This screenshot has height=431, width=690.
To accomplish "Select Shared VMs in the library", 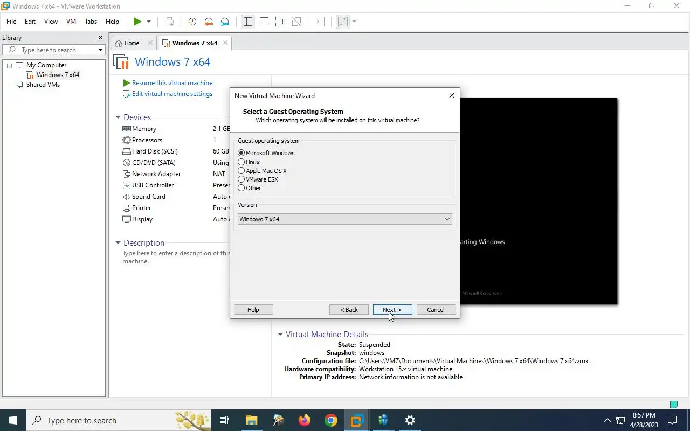I will tap(43, 85).
